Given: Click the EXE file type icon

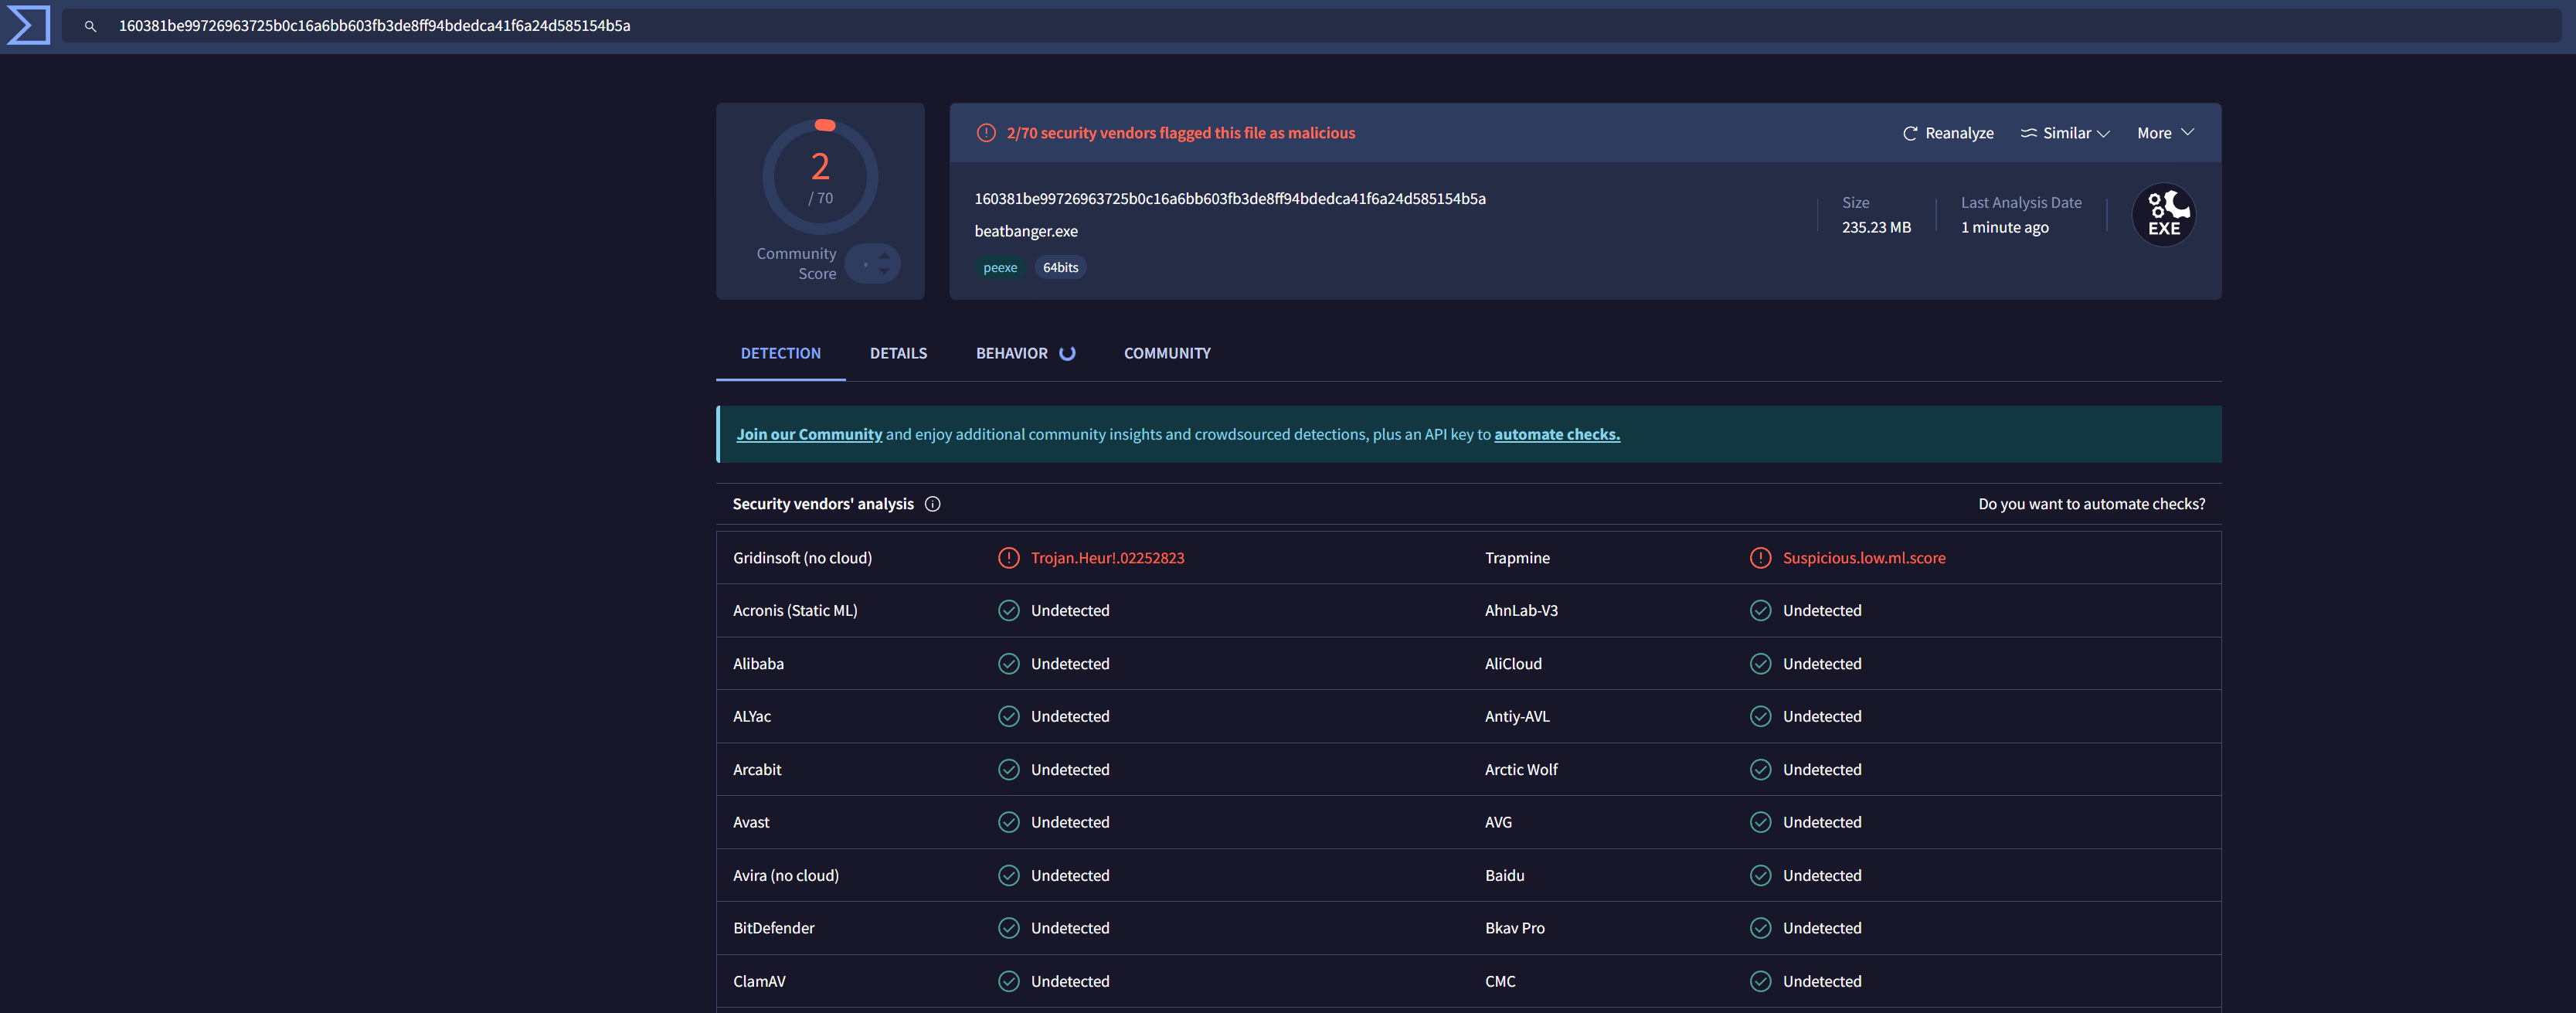Looking at the screenshot, I should coord(2163,215).
